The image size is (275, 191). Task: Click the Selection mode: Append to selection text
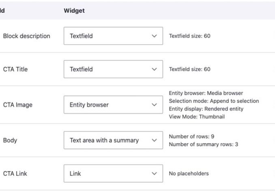point(213,101)
